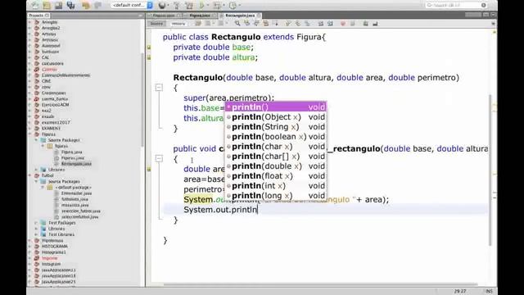This screenshot has width=524, height=295.
Task: Switch to the Source view button
Action: coord(156,24)
